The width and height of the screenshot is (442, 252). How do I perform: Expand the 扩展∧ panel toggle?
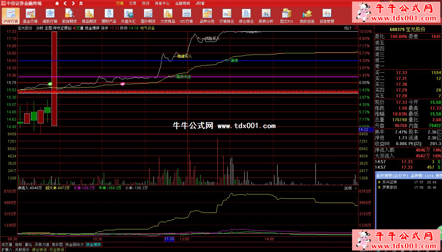coord(6,250)
